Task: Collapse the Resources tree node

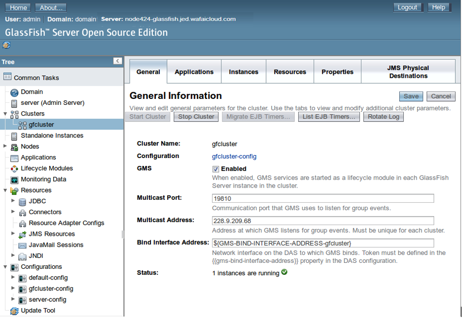Action: tap(5, 191)
